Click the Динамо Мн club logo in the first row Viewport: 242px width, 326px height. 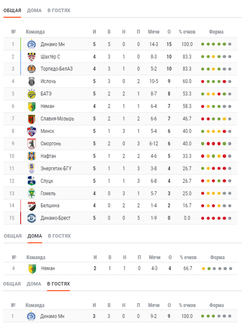click(32, 44)
